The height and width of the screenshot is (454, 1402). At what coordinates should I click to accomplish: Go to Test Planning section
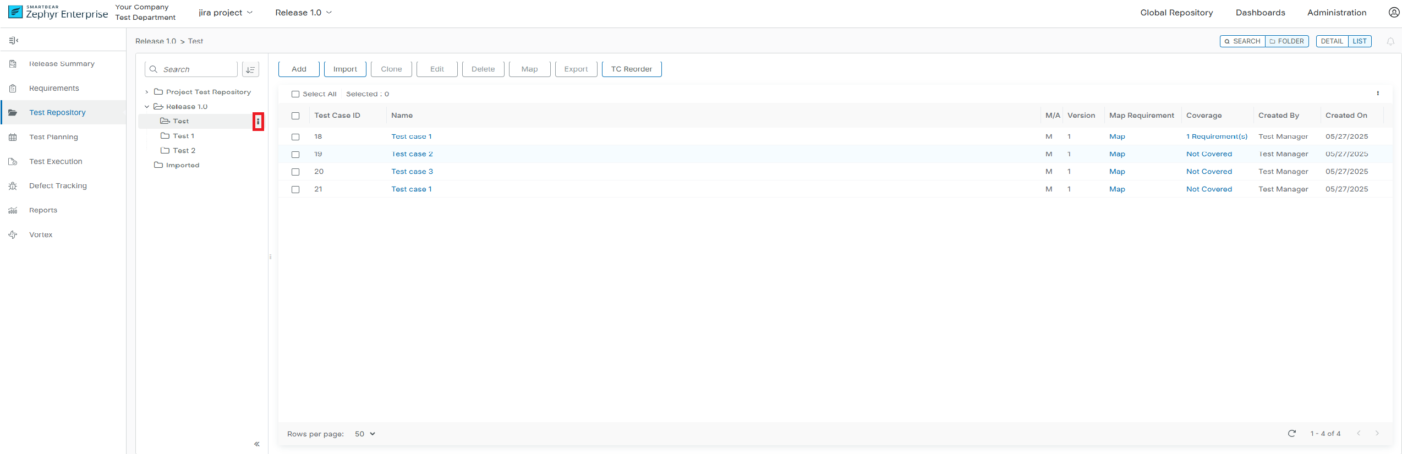click(x=53, y=137)
